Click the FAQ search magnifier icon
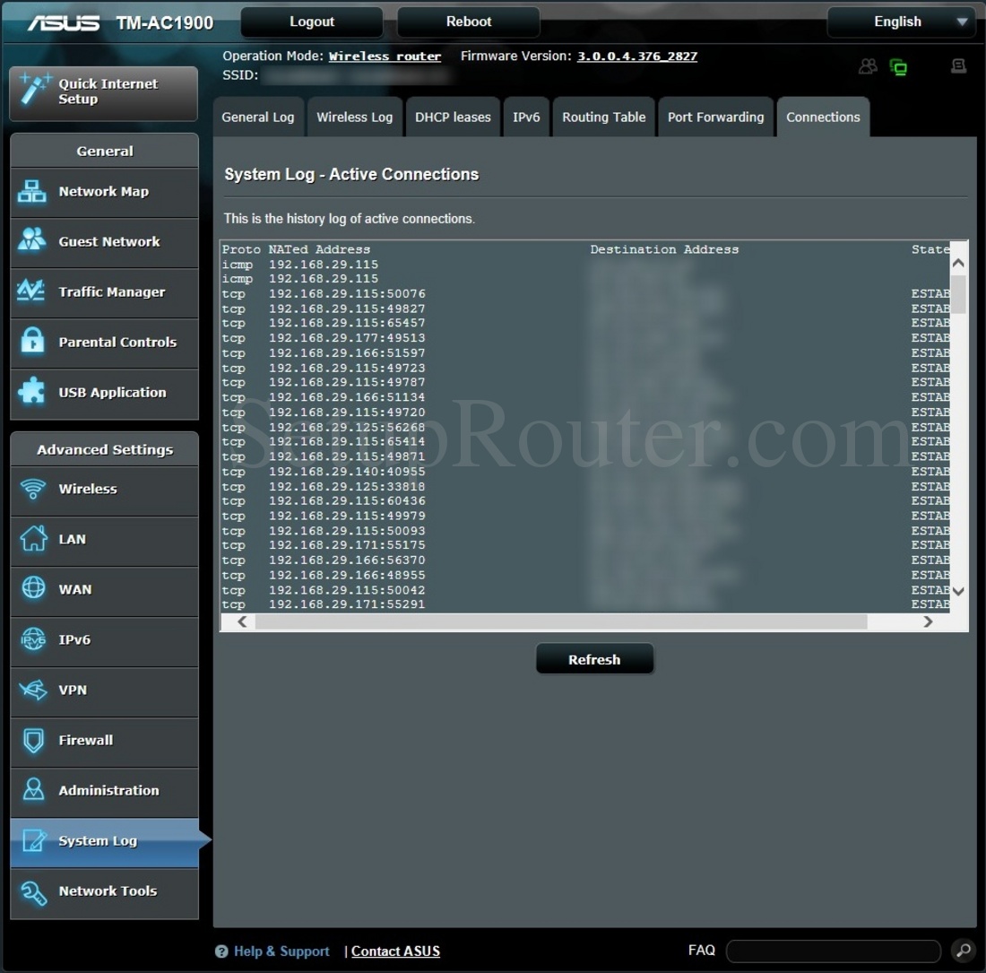986x973 pixels. point(963,951)
